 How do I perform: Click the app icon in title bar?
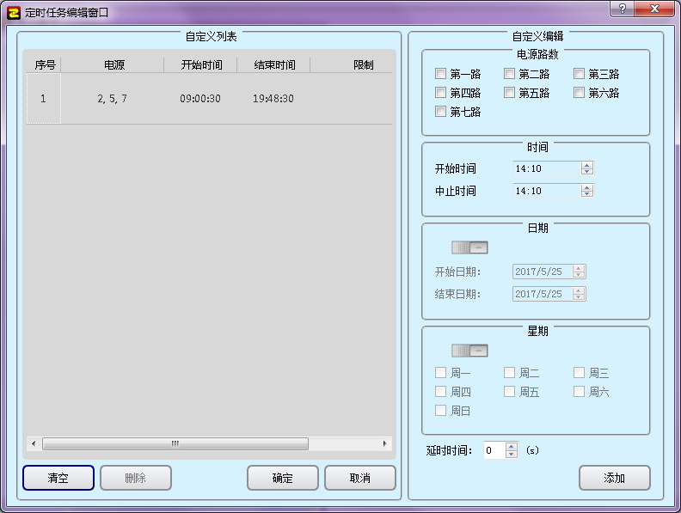(13, 12)
